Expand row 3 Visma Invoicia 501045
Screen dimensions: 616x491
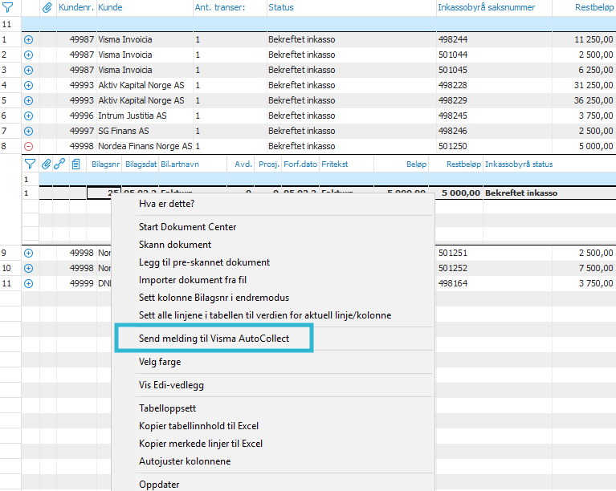[28, 70]
